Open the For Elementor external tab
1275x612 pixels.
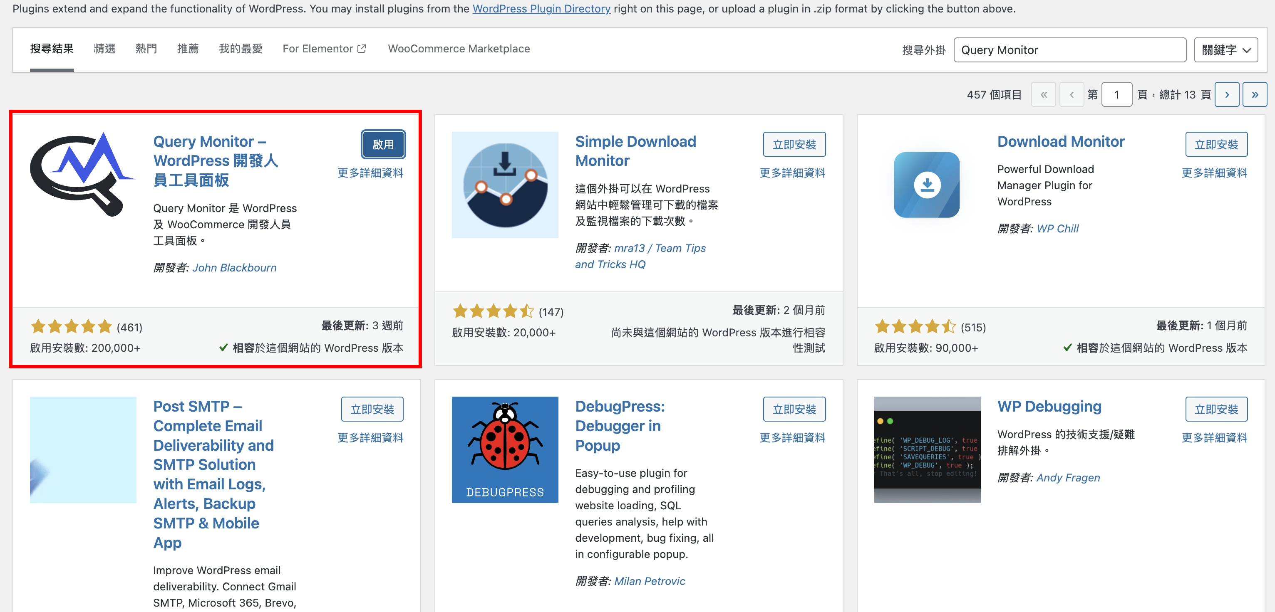pyautogui.click(x=324, y=49)
